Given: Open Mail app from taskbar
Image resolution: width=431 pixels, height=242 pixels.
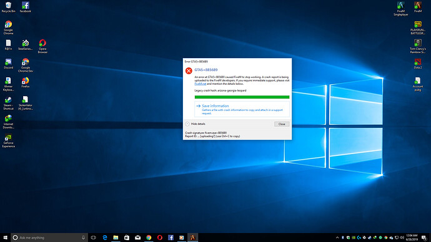Looking at the screenshot, I should pyautogui.click(x=137, y=238).
